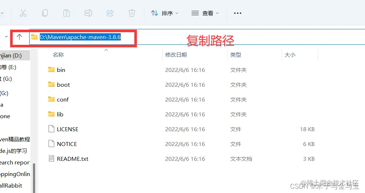365x193 pixels.
Task: Click the modified date of bin folder
Action: 185,70
